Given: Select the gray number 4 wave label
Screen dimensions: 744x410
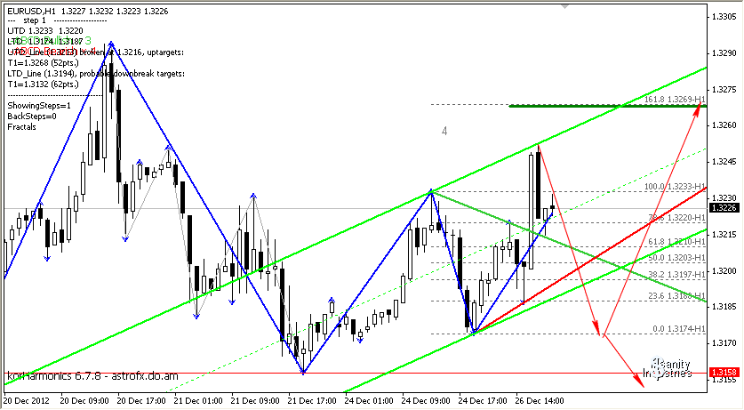Looking at the screenshot, I should point(444,131).
